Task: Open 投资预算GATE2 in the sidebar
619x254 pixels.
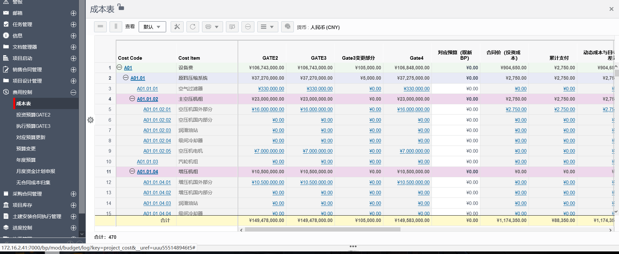Action: click(x=33, y=115)
